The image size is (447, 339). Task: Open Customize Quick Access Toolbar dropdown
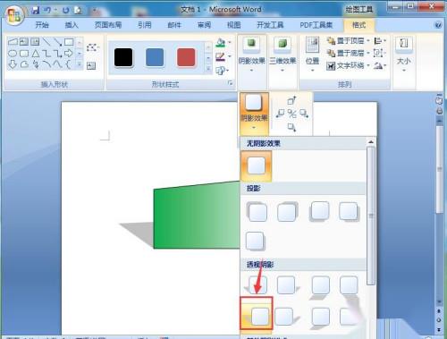tap(94, 11)
